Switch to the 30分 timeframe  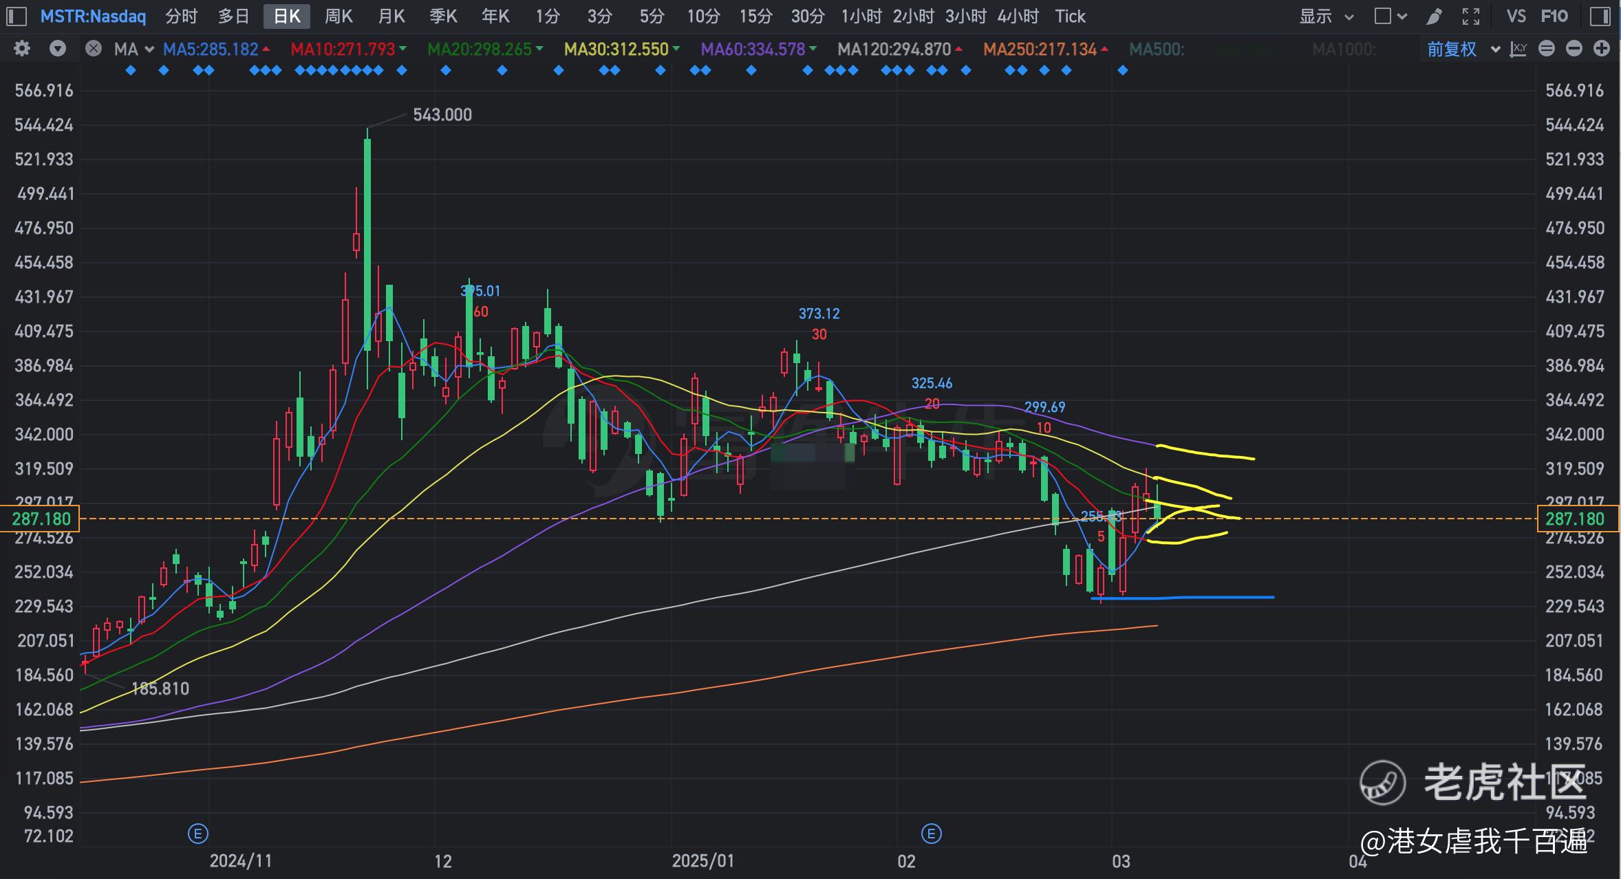pyautogui.click(x=808, y=16)
